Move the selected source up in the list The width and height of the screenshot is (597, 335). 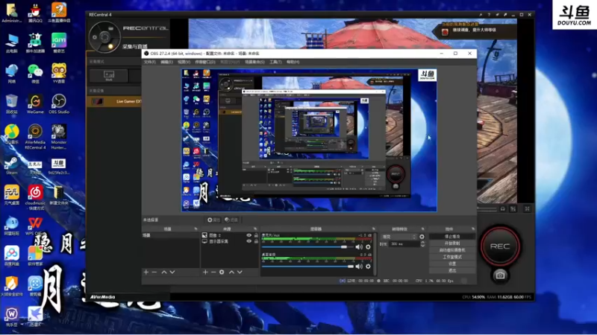click(231, 272)
